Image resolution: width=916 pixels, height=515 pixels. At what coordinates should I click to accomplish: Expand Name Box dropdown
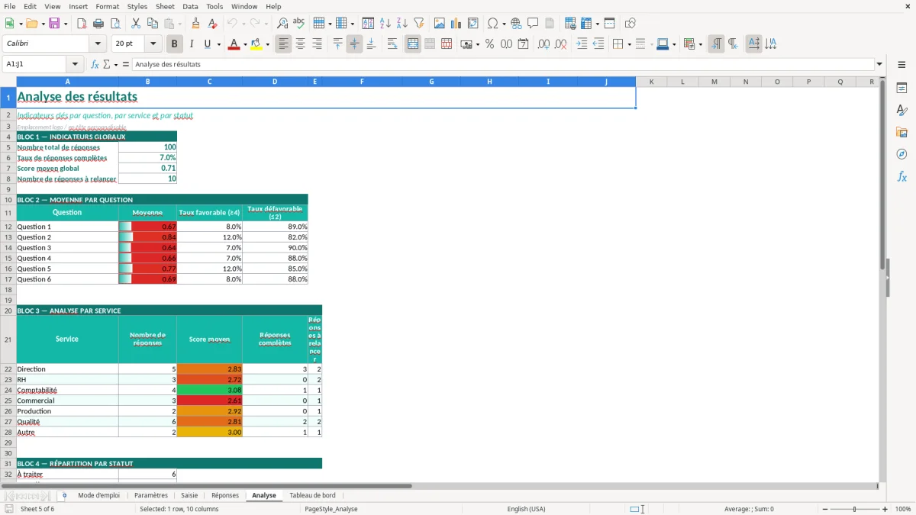[75, 65]
